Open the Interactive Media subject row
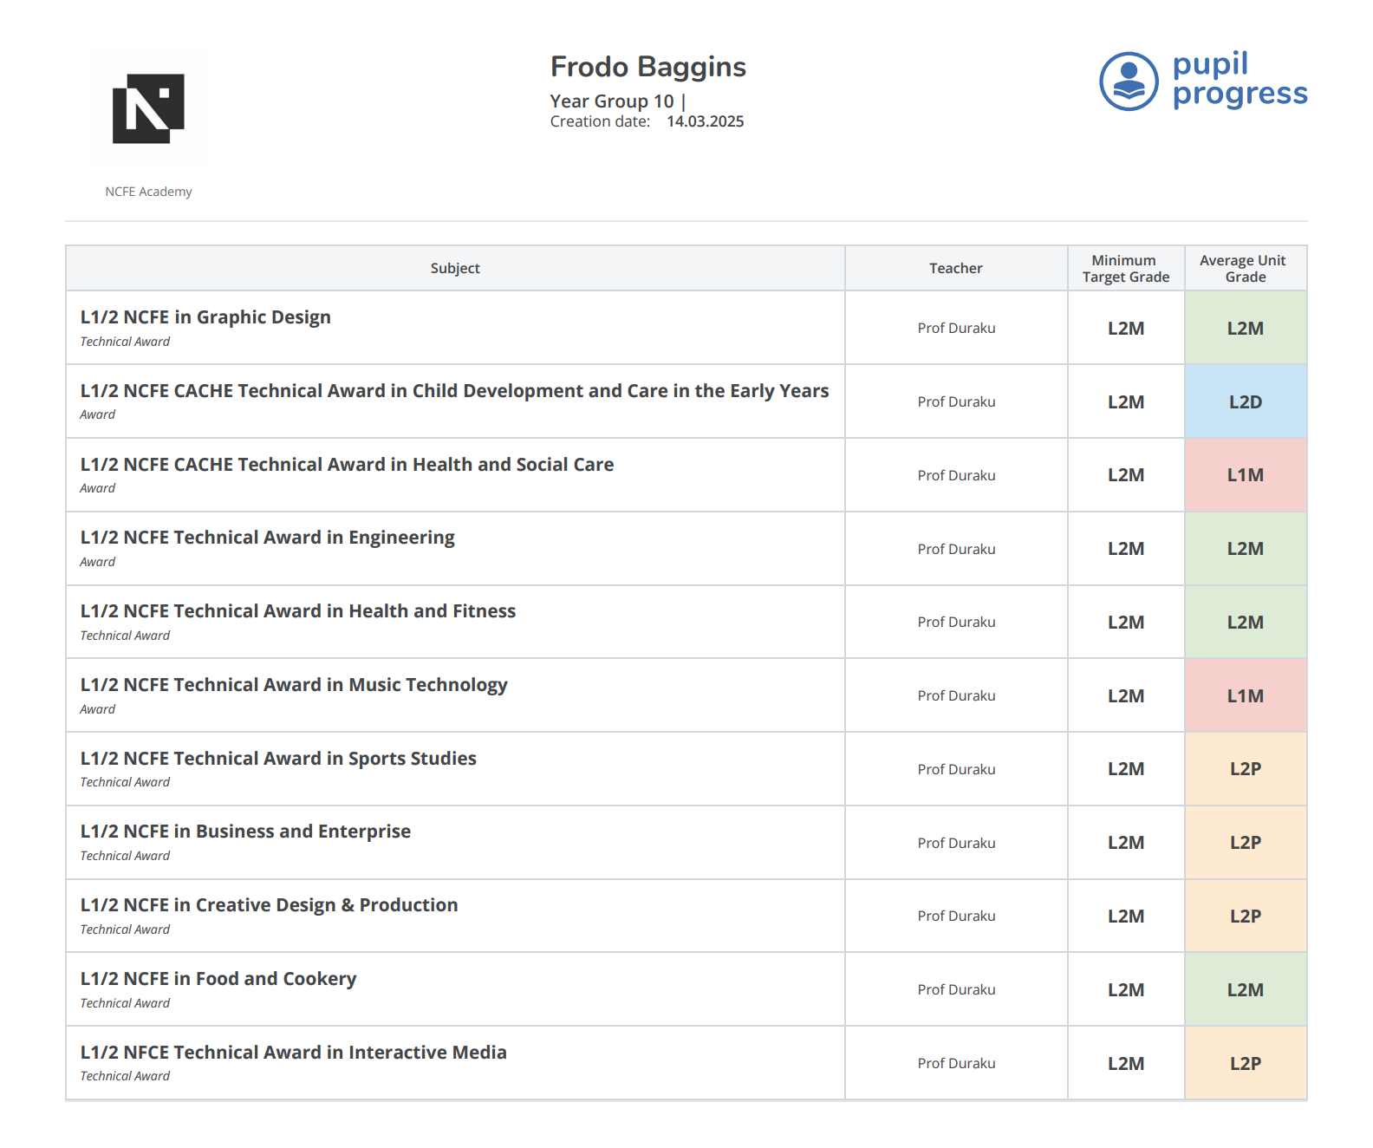 click(x=293, y=1053)
